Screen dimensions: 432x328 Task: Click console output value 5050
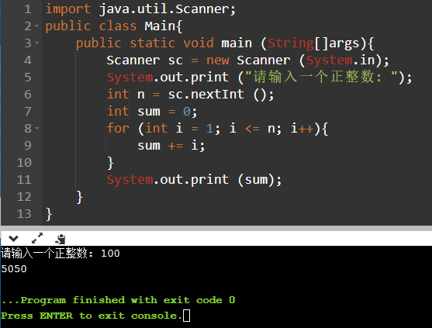click(14, 269)
